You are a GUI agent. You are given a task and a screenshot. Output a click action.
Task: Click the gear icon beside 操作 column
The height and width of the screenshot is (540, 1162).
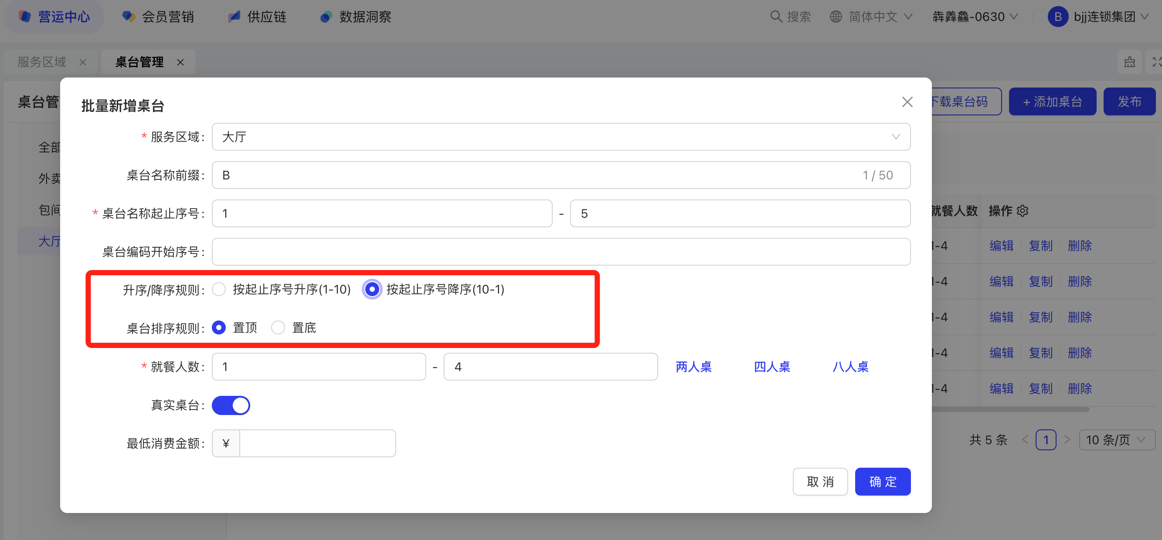point(1023,210)
